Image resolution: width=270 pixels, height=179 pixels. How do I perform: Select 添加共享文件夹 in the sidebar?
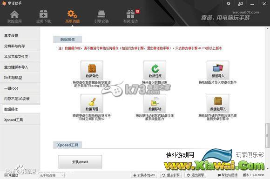pyautogui.click(x=20, y=56)
